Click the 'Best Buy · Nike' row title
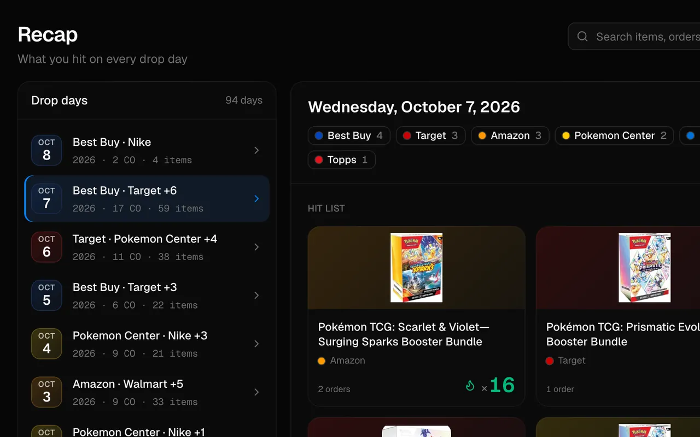Viewport: 700px width, 437px height. [112, 142]
